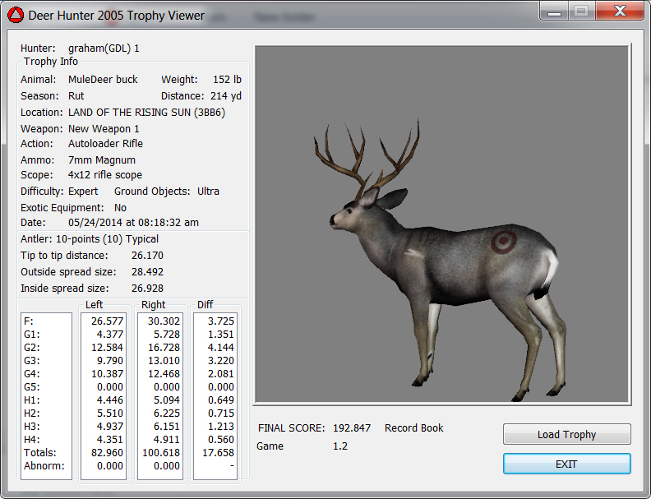Click the Deer Hunter 2005 Trophy Viewer title
The height and width of the screenshot is (499, 651).
pyautogui.click(x=117, y=15)
